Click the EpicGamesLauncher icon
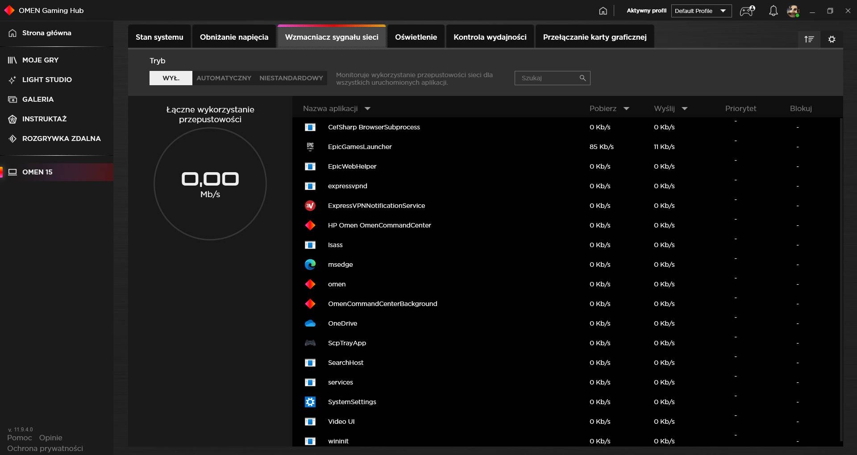 pyautogui.click(x=310, y=147)
